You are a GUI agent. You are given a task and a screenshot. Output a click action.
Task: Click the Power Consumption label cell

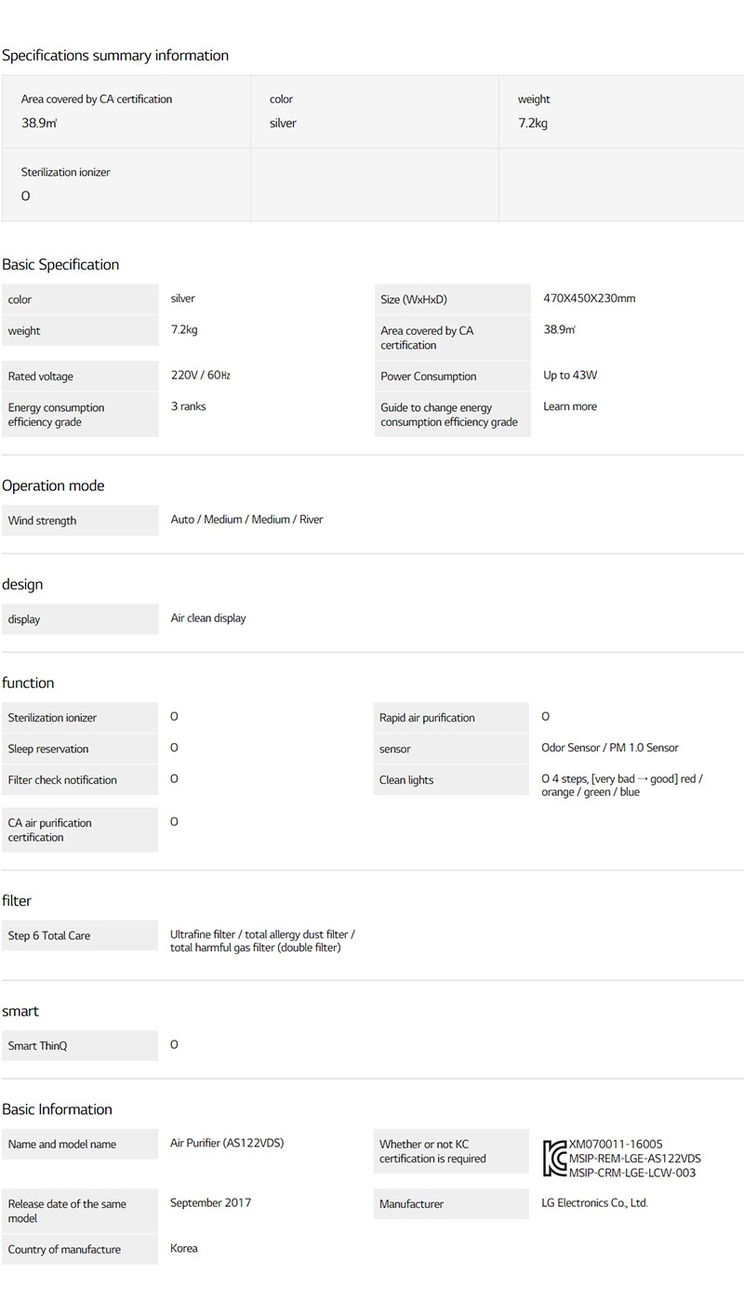point(452,377)
